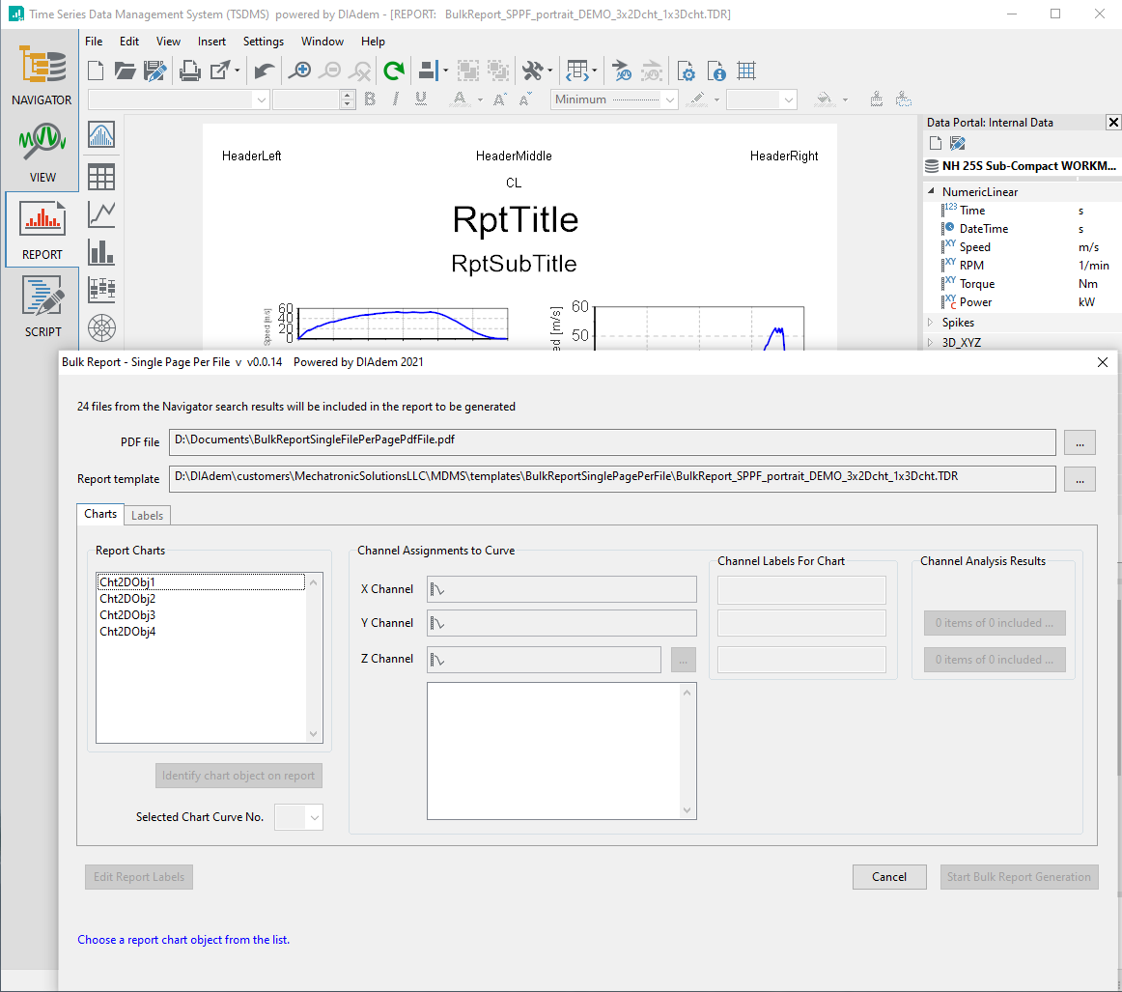Switch to the Labels tab

click(147, 516)
